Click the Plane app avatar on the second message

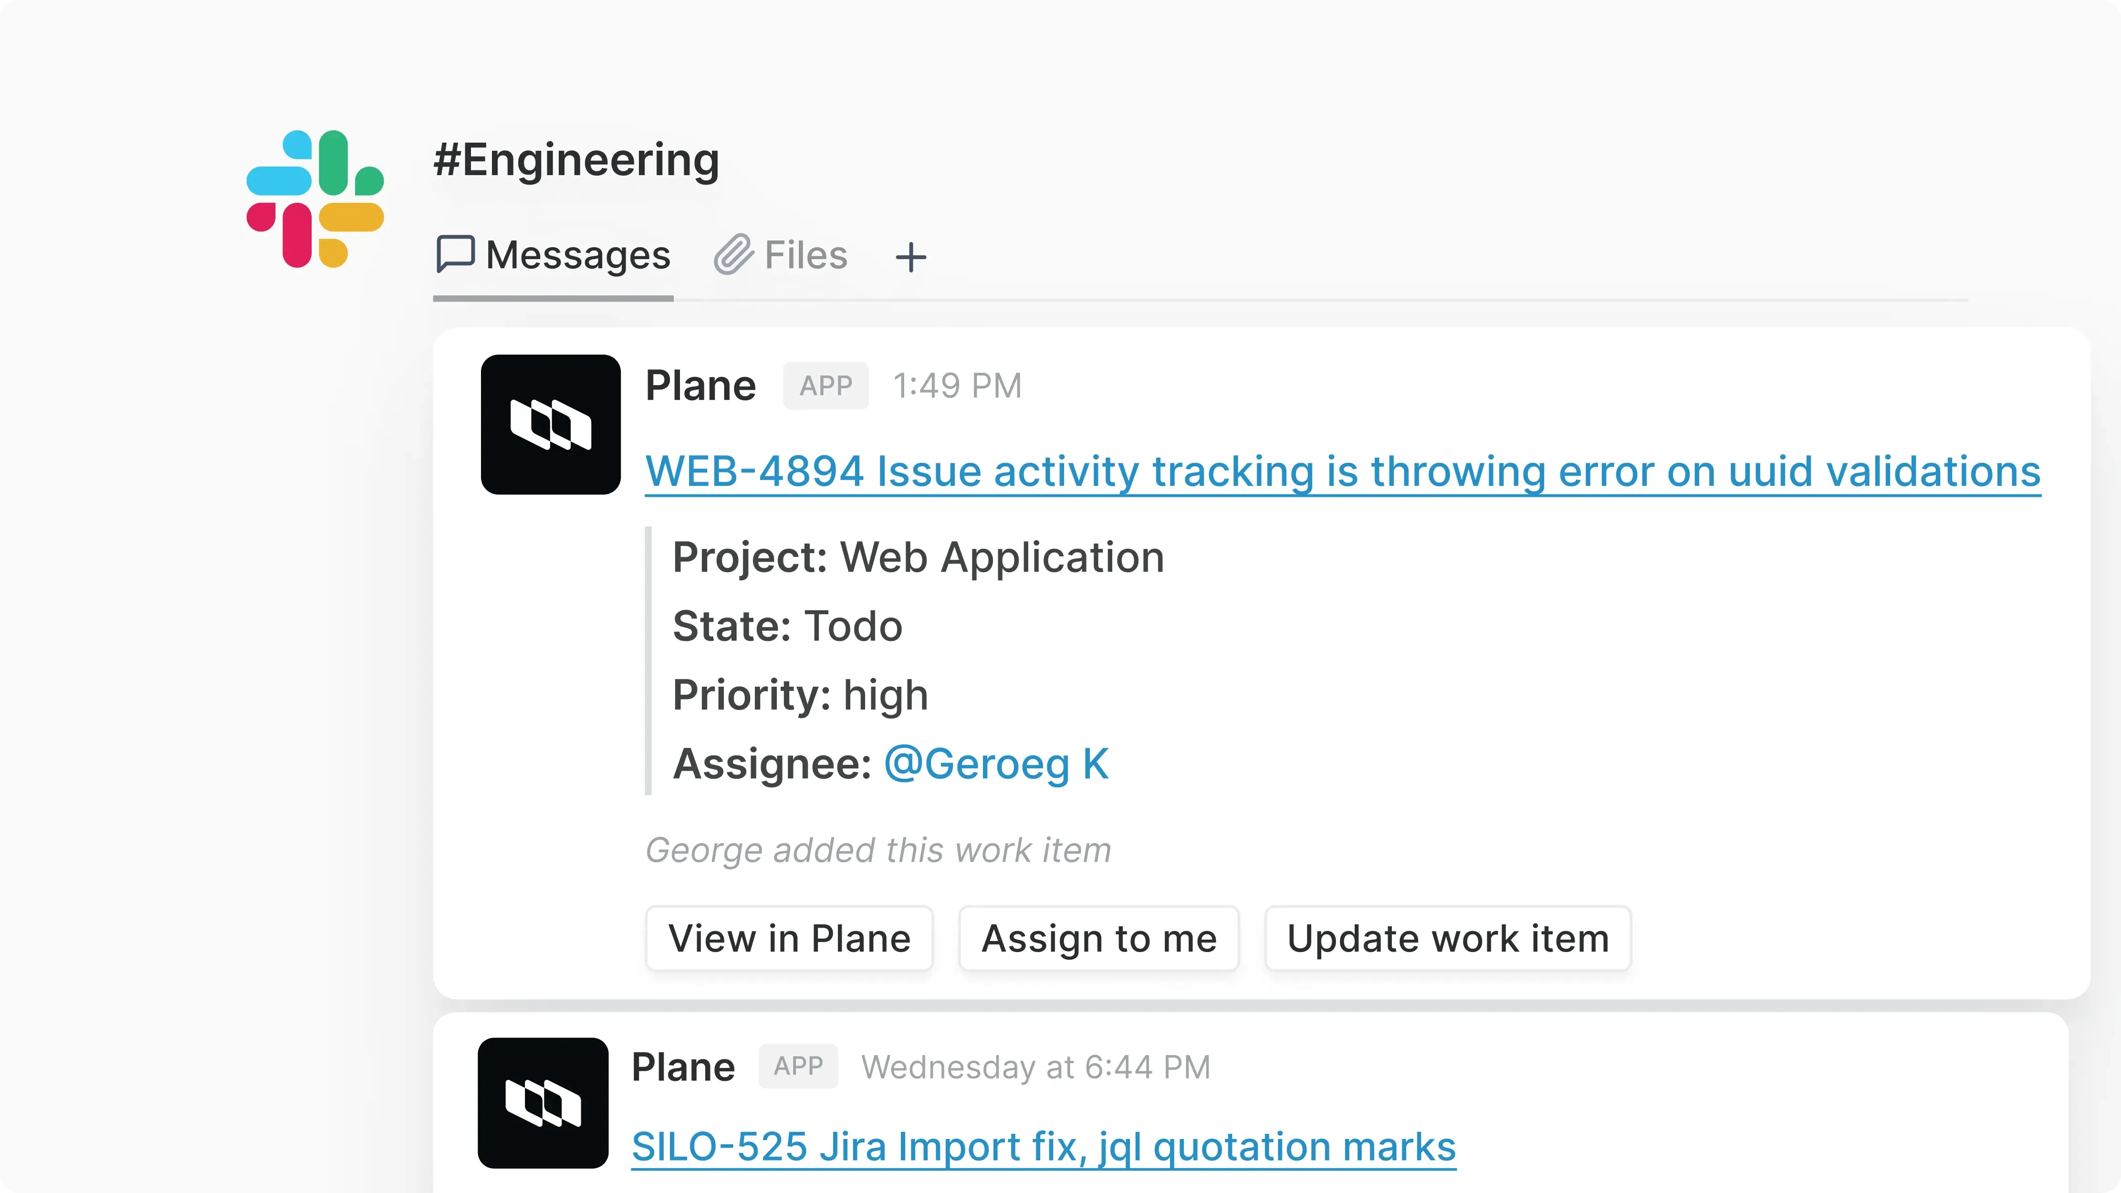(542, 1103)
